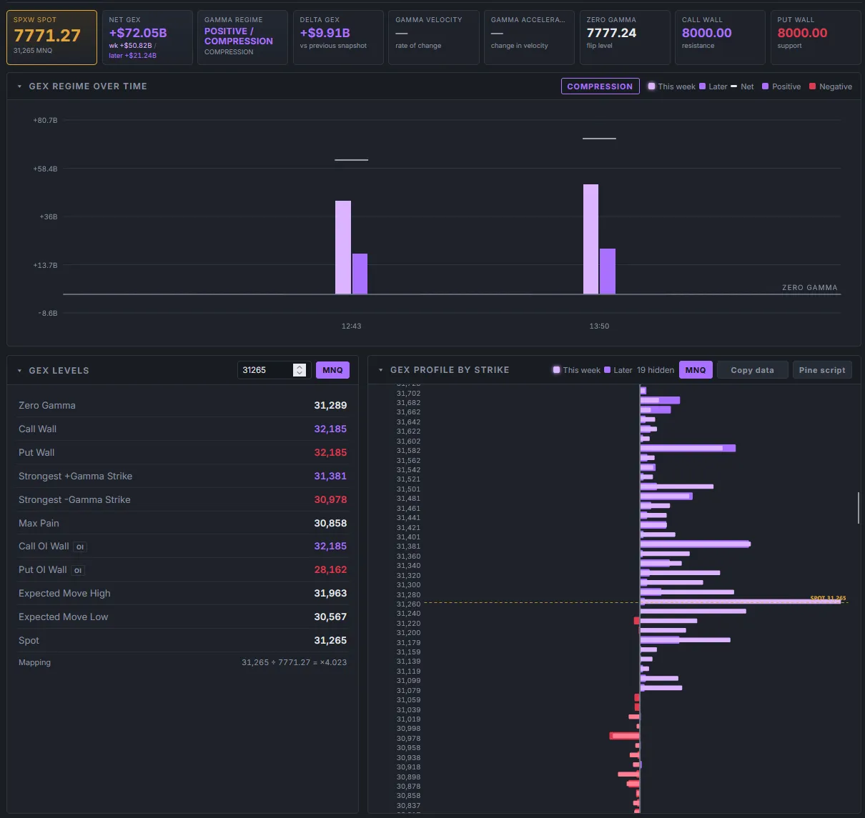Click the Call Wall 32,185 value
Screen dimensions: 865x818
click(330, 429)
